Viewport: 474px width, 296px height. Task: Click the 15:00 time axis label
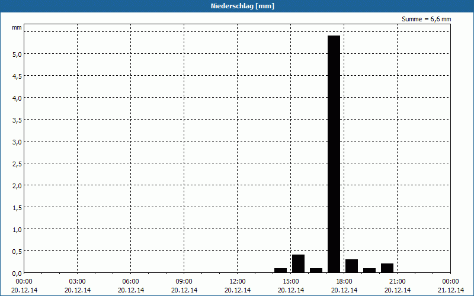click(291, 282)
